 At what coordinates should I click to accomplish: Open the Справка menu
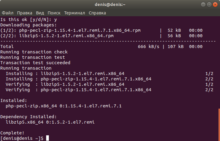[97, 13]
